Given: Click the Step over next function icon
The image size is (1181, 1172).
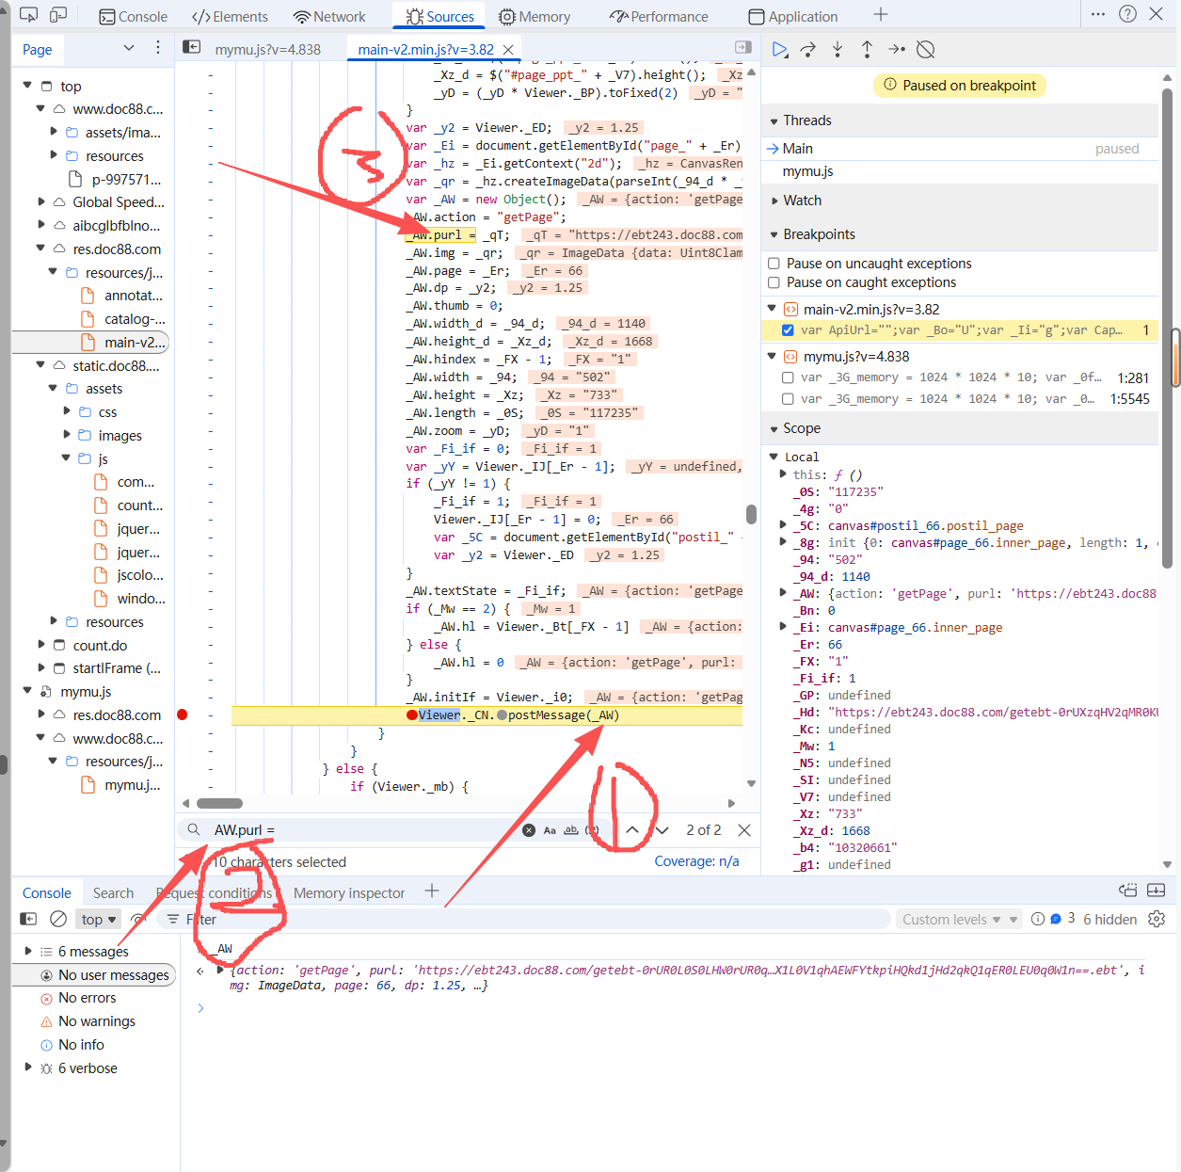Looking at the screenshot, I should (807, 50).
